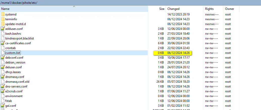Click the dhcp.leases file icon
Screen dimensions: 261x110
[3, 72]
